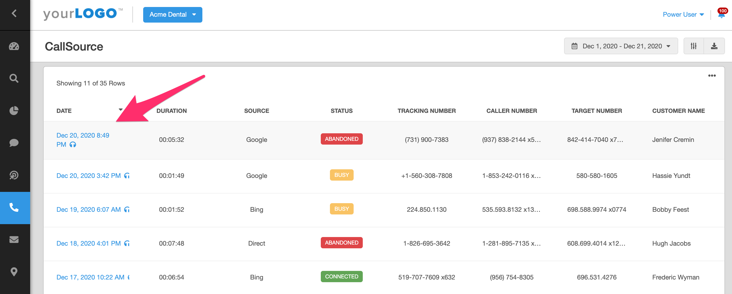The image size is (732, 294).
Task: Open the dashboard gauge icon in sidebar
Action: point(14,46)
